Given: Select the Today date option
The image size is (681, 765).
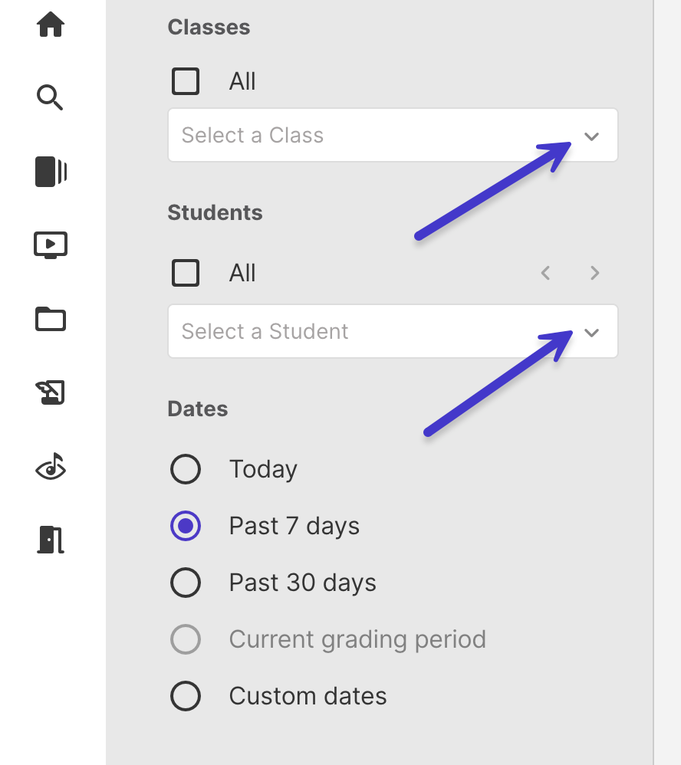Looking at the screenshot, I should point(186,469).
